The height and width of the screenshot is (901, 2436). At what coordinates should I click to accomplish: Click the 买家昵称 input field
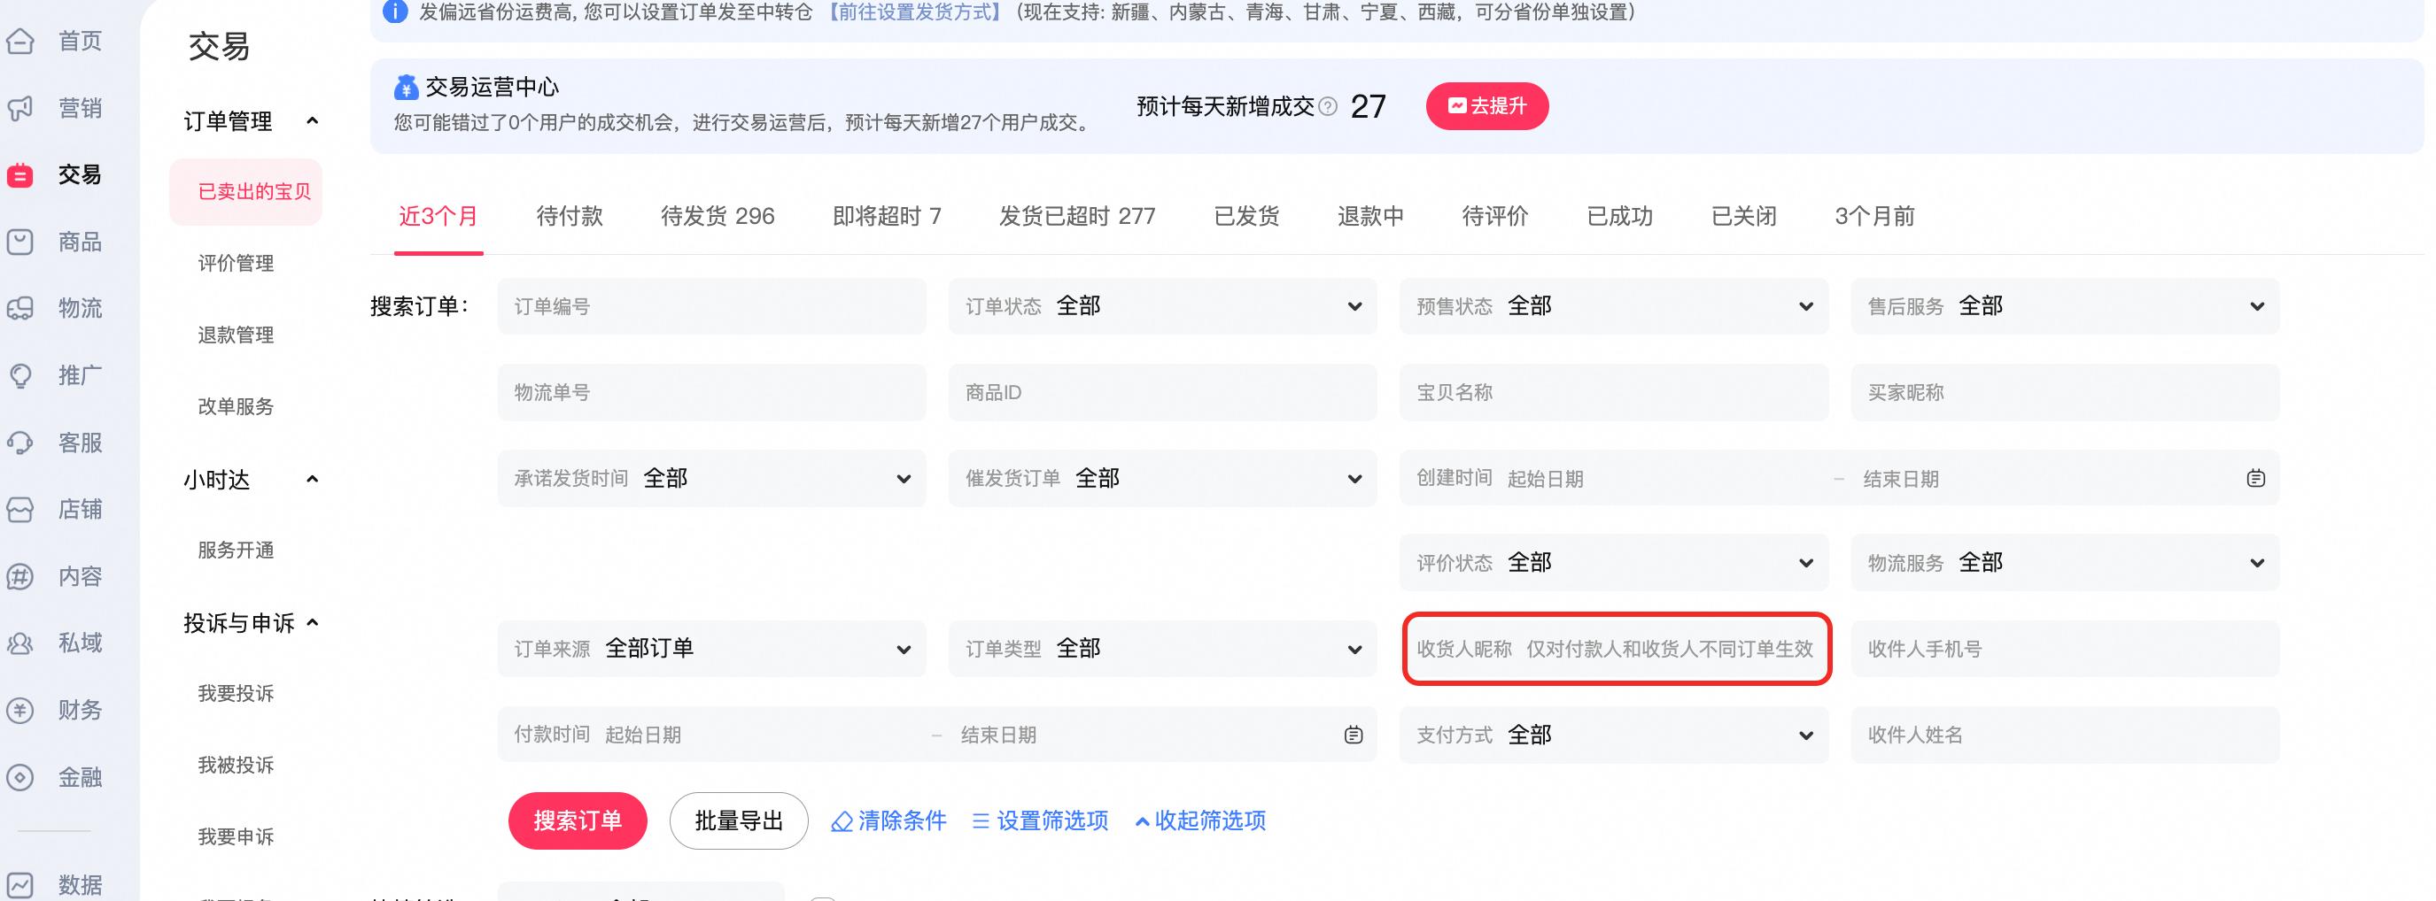(x=2066, y=393)
